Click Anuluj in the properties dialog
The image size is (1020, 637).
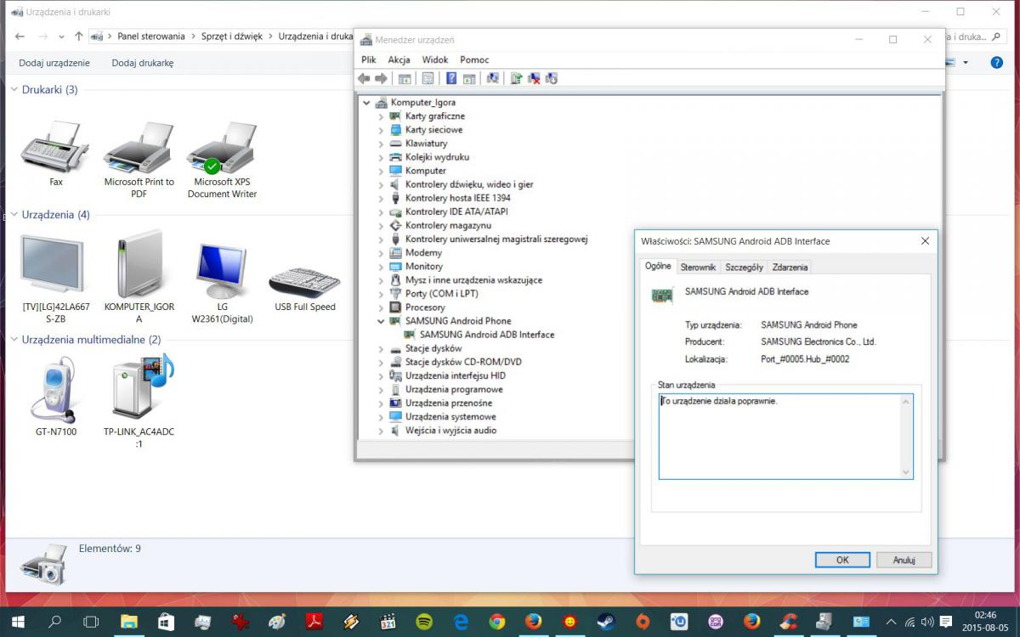[x=904, y=560]
